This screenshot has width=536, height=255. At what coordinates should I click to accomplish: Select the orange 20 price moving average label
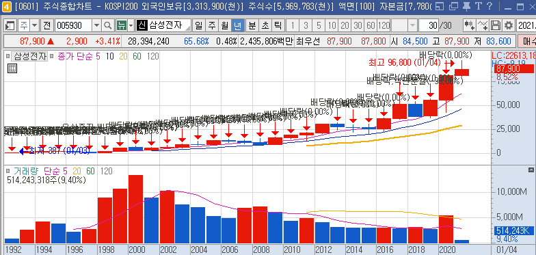pyautogui.click(x=123, y=56)
